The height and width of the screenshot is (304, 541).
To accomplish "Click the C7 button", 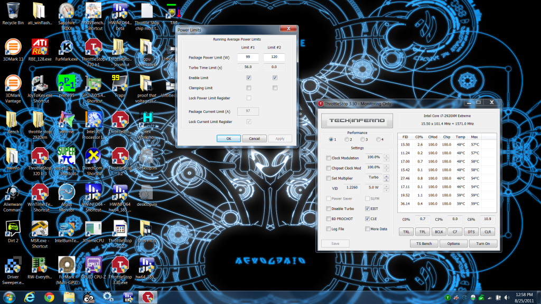I will (455, 232).
